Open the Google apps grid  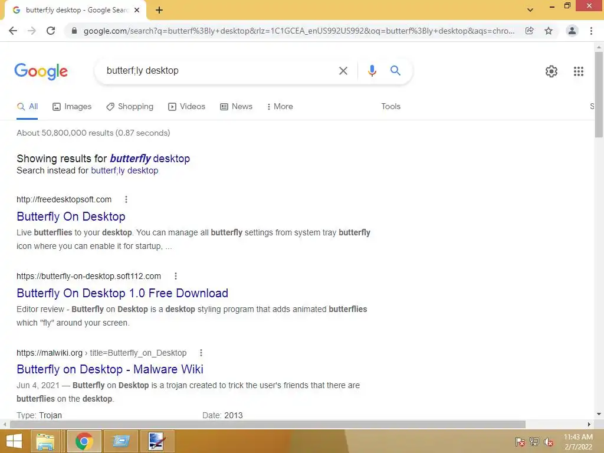pyautogui.click(x=578, y=71)
